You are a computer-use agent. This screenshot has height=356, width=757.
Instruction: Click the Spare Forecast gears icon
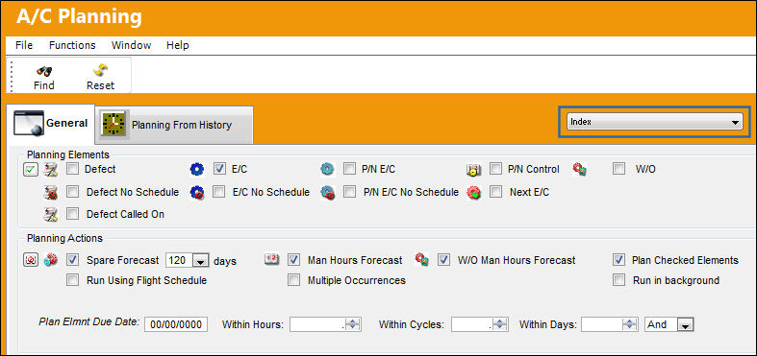[x=50, y=260]
